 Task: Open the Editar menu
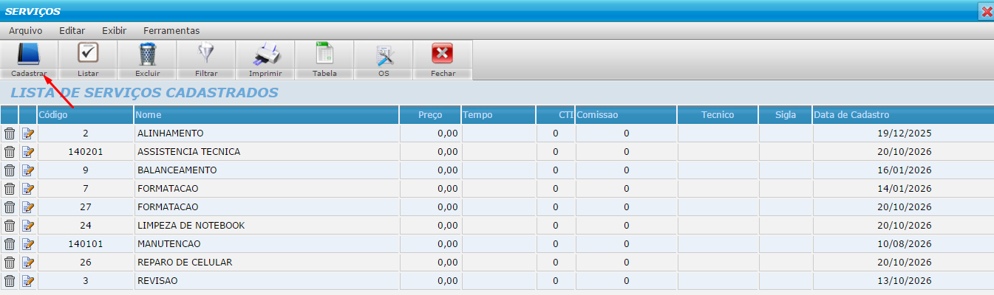tap(72, 31)
